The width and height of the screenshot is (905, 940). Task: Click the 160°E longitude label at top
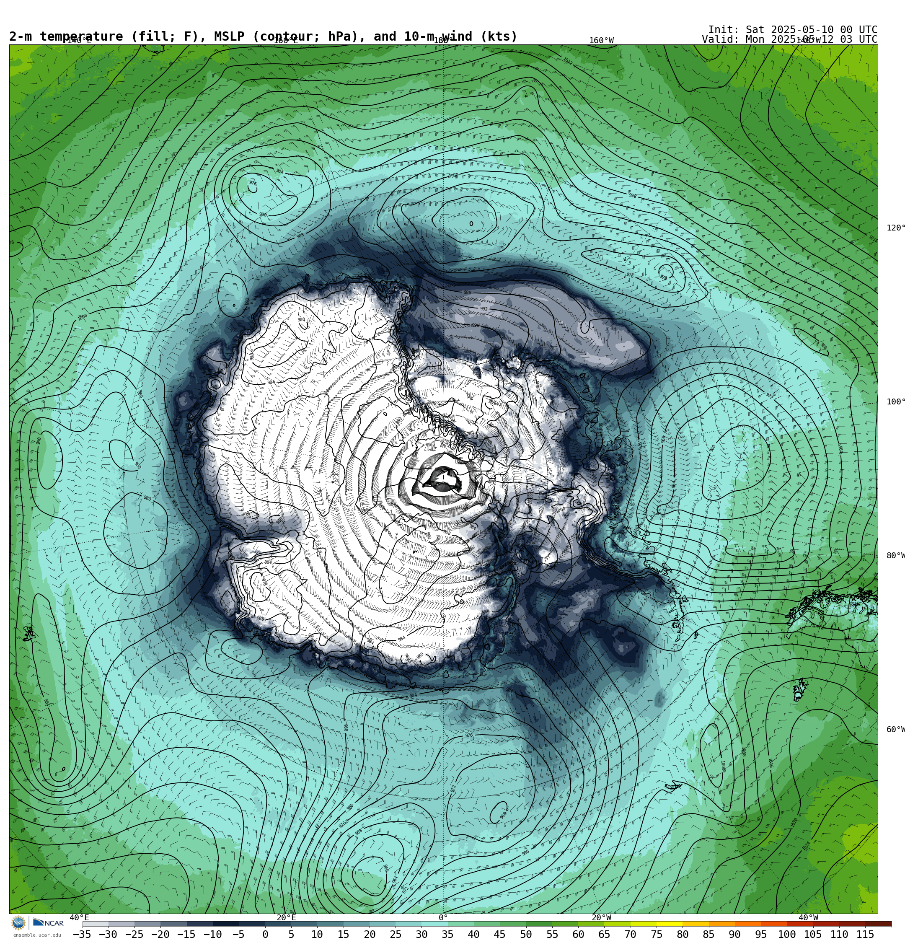point(286,41)
